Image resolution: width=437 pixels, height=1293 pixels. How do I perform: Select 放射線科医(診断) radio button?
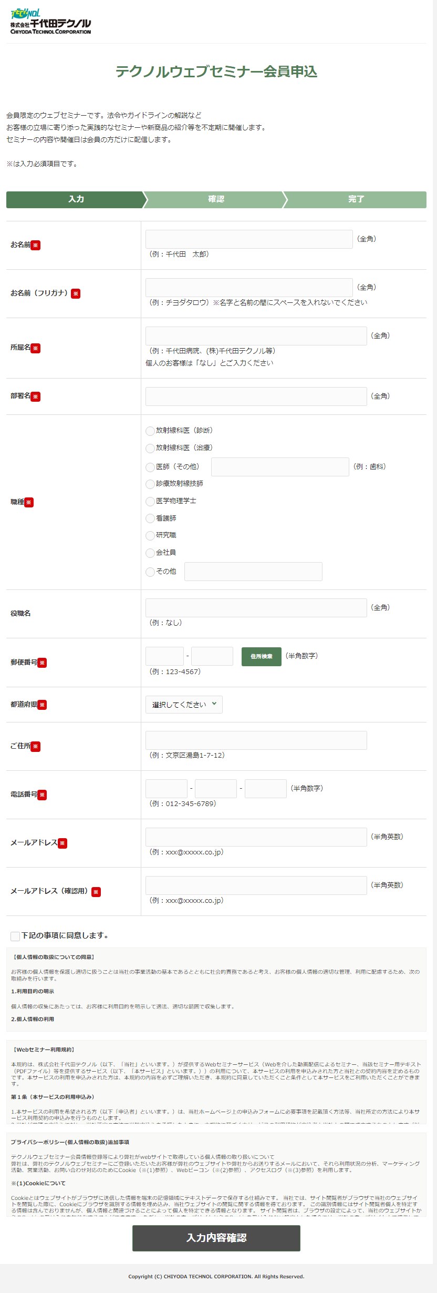[150, 431]
